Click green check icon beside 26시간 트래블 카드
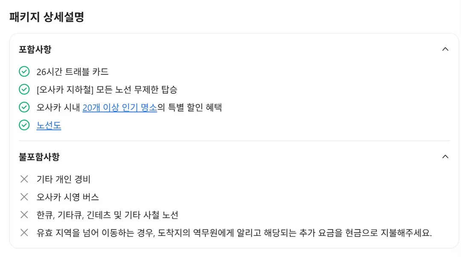The image size is (461, 257). click(24, 71)
